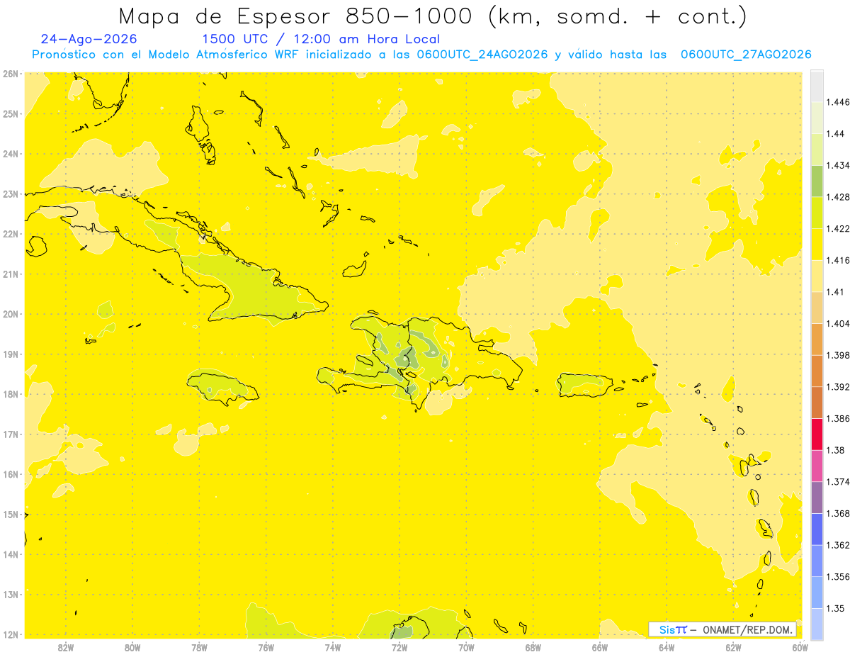Select the 1.386 color bar value
Image resolution: width=850 pixels, height=657 pixels.
coord(837,418)
